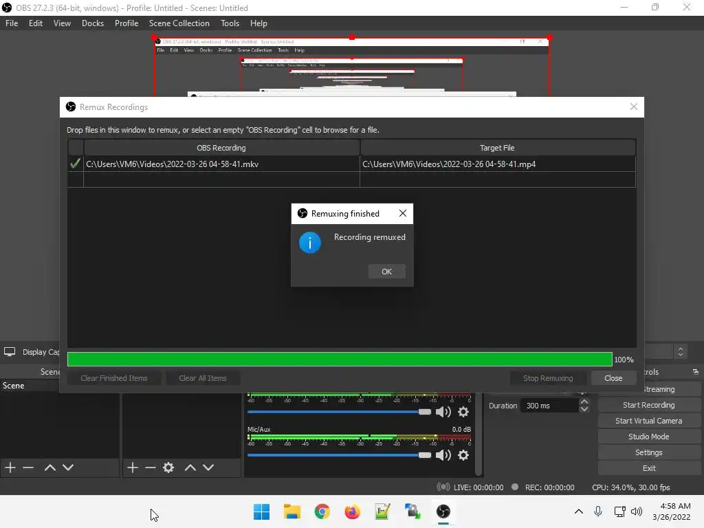Open the Edit menu
Viewport: 704px width, 528px height.
[x=36, y=23]
